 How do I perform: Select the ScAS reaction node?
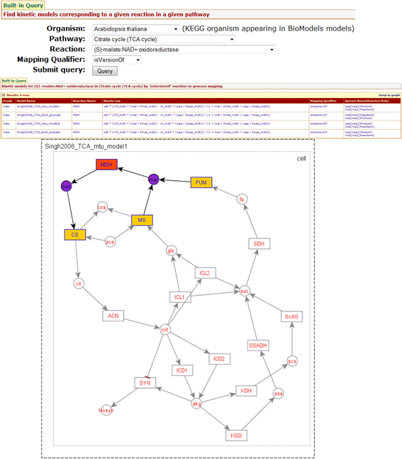291,316
